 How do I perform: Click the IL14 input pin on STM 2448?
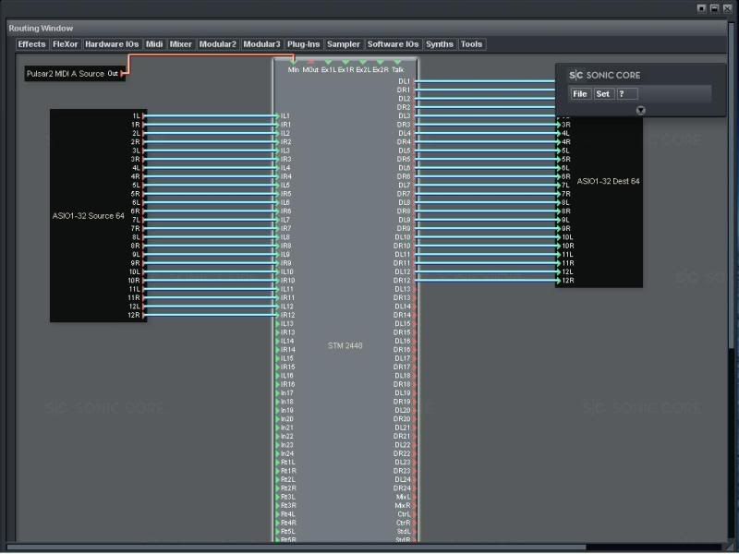click(x=278, y=341)
